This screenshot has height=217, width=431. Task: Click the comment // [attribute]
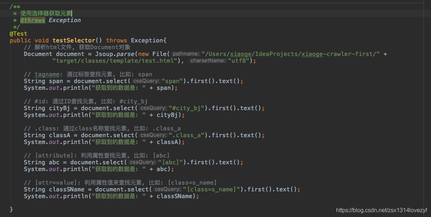(x=96, y=155)
